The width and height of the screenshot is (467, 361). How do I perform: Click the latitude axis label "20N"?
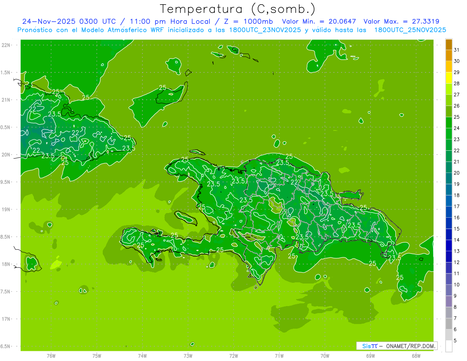[5, 155]
